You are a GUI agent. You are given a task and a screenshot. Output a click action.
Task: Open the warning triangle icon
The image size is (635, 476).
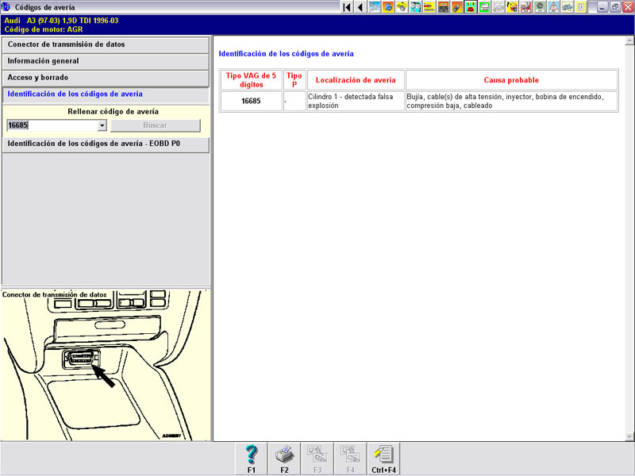click(x=553, y=7)
